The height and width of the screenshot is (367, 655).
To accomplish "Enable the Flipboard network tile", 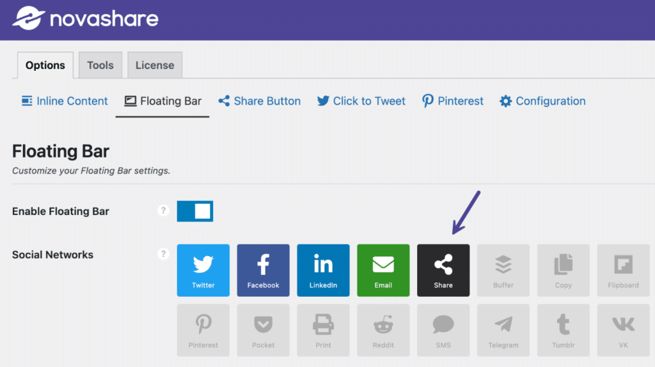I will coord(623,270).
